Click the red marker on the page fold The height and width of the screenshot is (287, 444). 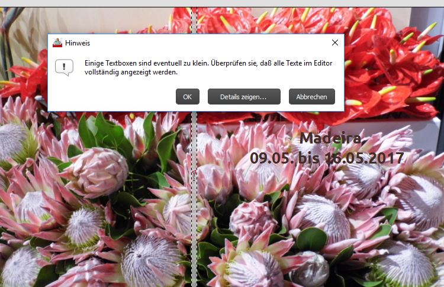[194, 172]
